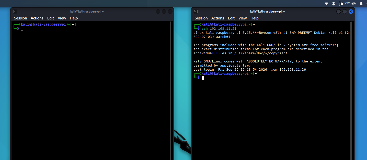Open View menu in kali-raspberry-pi window
This screenshot has height=160, width=367.
pos(243,18)
